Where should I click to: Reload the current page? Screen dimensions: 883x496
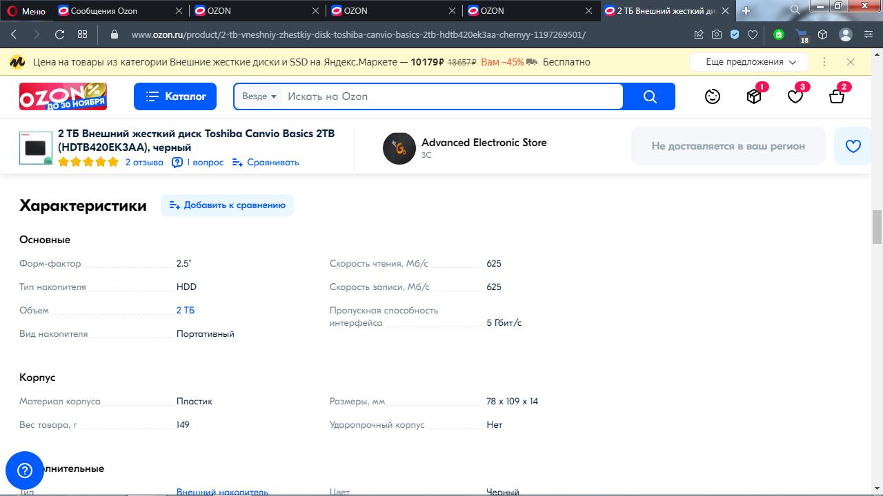coord(59,34)
